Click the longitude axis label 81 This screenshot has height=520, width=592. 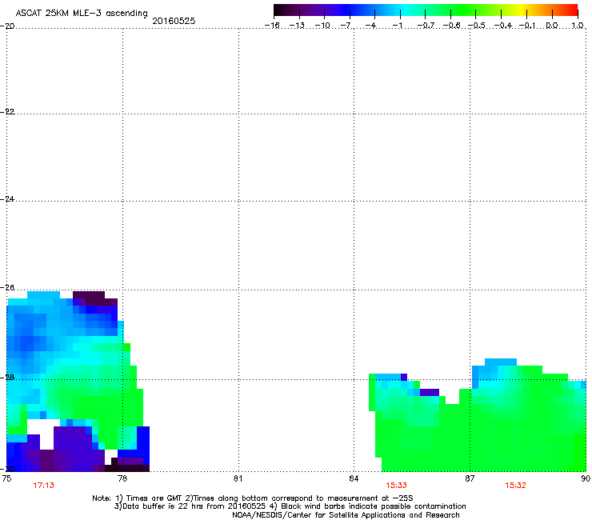point(238,478)
